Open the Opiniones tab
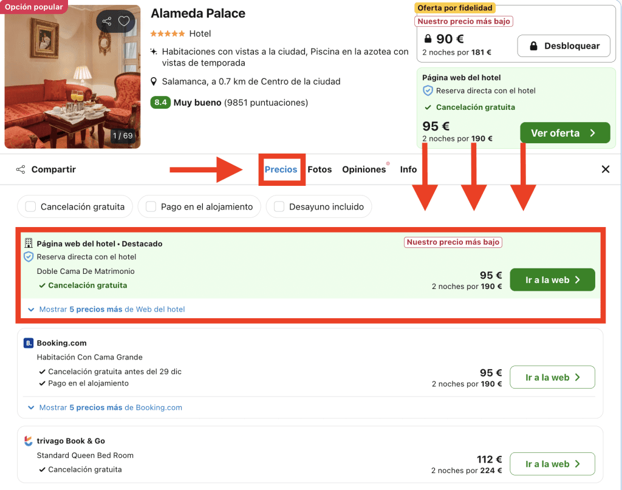The width and height of the screenshot is (622, 490). pos(364,169)
